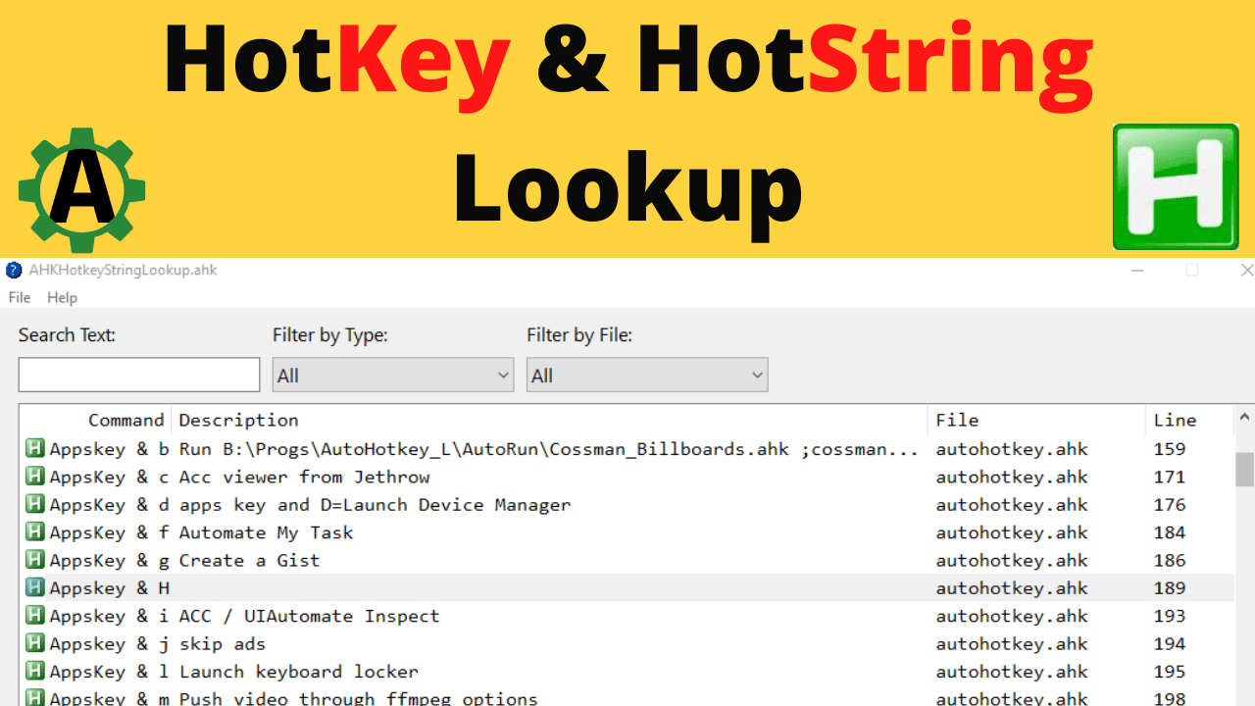Click the list scrollbar up arrow
This screenshot has width=1255, height=706.
pyautogui.click(x=1244, y=418)
